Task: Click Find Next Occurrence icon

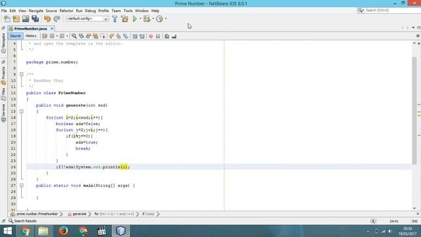Action: point(88,36)
